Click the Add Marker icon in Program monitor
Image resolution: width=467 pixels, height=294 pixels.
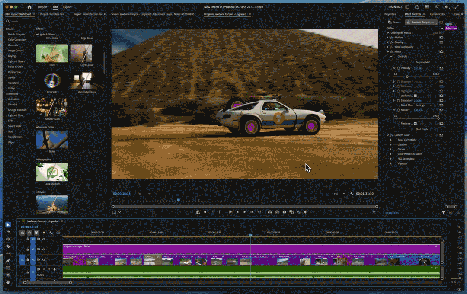click(205, 212)
